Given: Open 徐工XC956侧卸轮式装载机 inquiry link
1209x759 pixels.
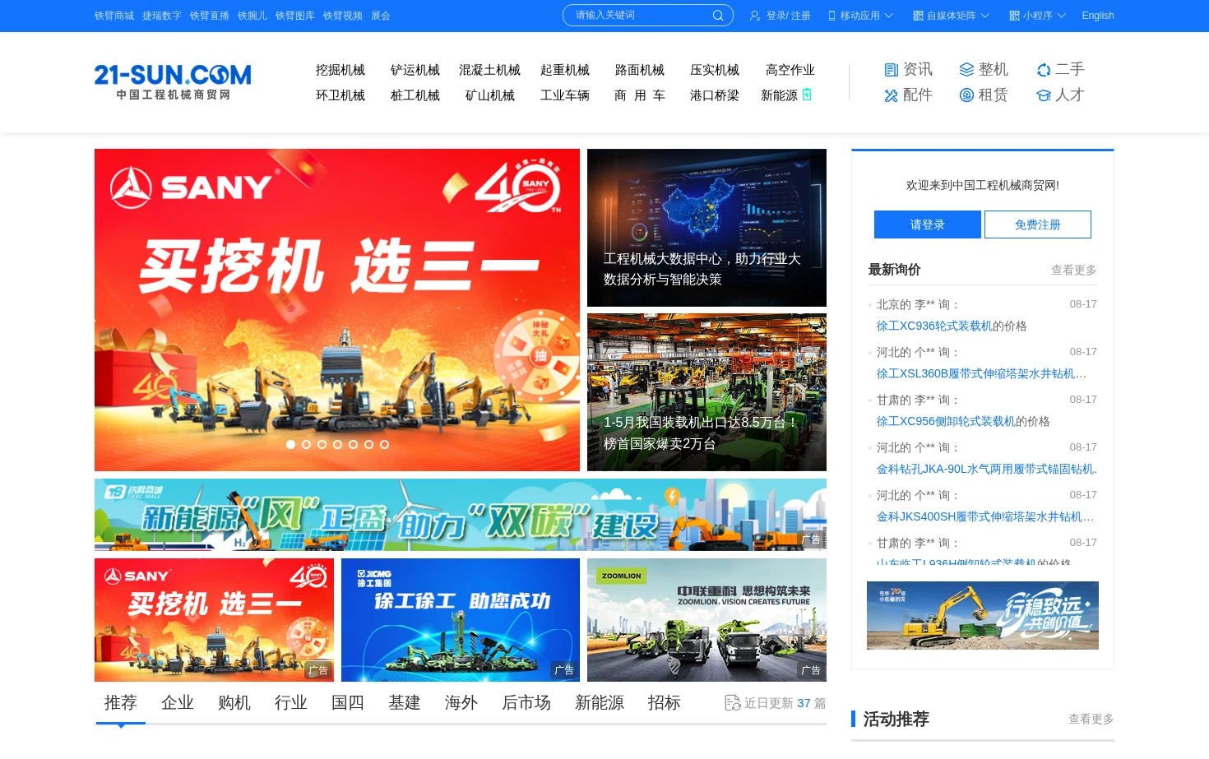Looking at the screenshot, I should click(x=946, y=421).
